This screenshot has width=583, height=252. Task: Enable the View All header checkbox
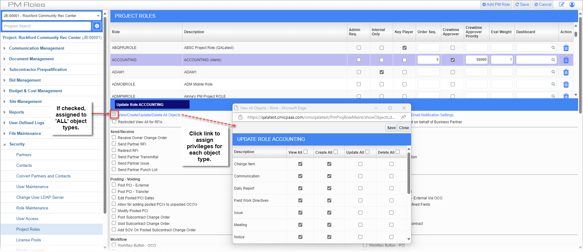coord(306,152)
